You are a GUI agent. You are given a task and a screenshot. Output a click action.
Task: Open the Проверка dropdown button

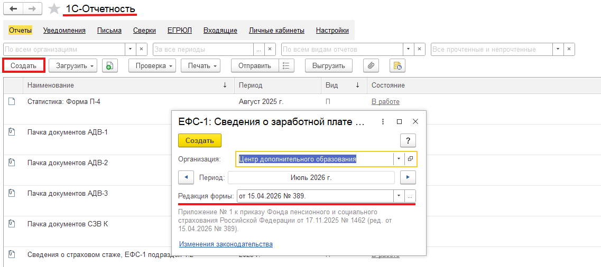[152, 66]
